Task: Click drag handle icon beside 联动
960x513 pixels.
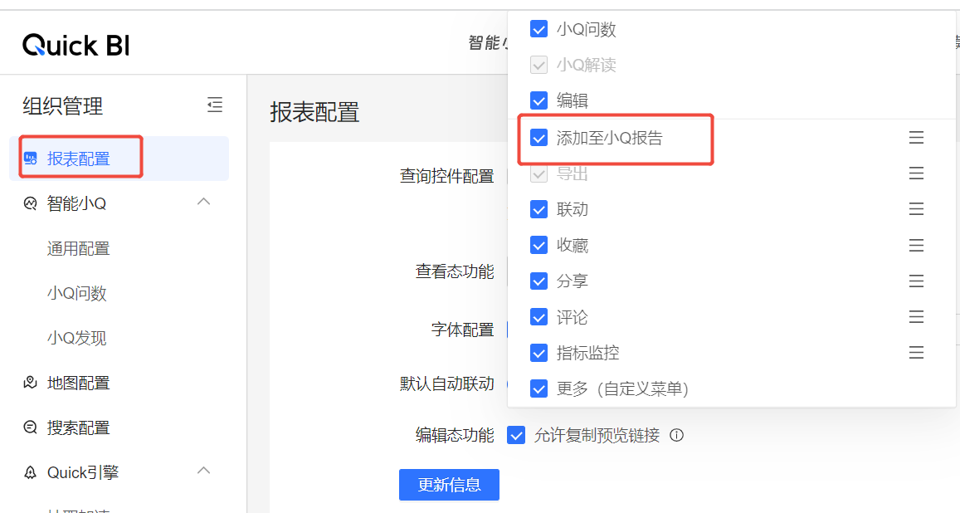Action: coord(916,209)
